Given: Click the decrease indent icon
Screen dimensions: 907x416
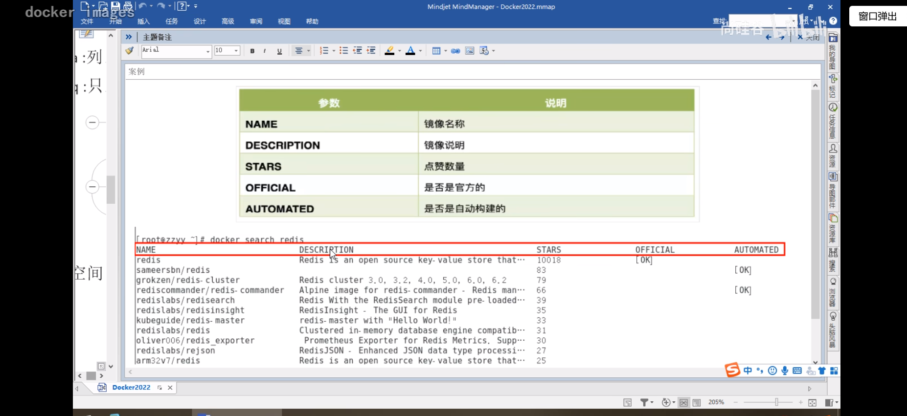Looking at the screenshot, I should coord(358,51).
